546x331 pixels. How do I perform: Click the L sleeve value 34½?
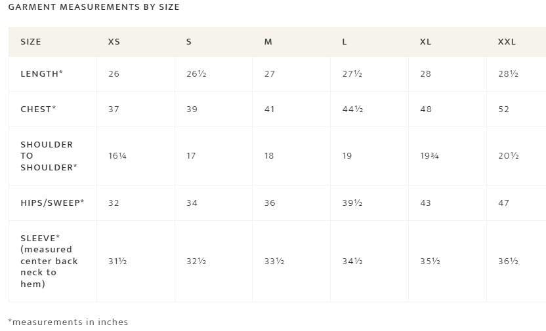[x=352, y=262]
